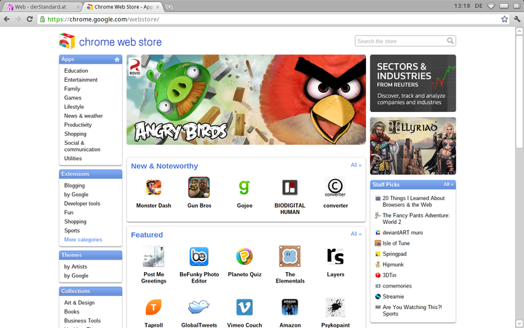Expand More categories under Extensions
Screen dimensions: 524x328
[83, 240]
